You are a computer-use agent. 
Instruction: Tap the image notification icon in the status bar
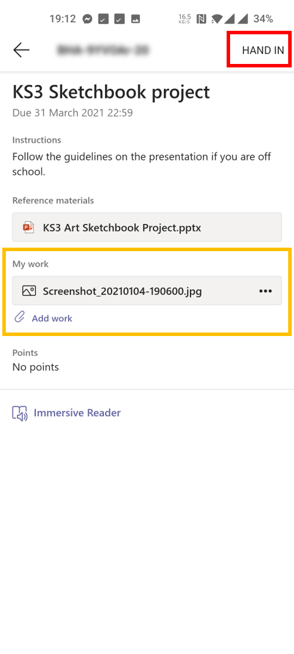coord(135,19)
